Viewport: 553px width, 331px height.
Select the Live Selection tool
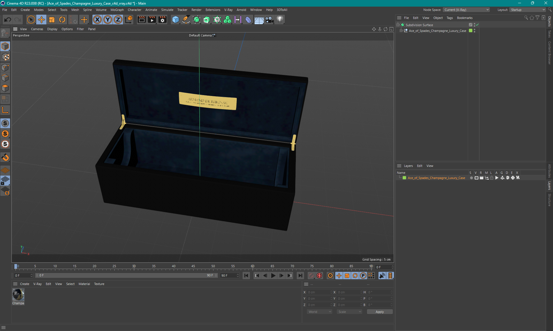click(x=31, y=20)
